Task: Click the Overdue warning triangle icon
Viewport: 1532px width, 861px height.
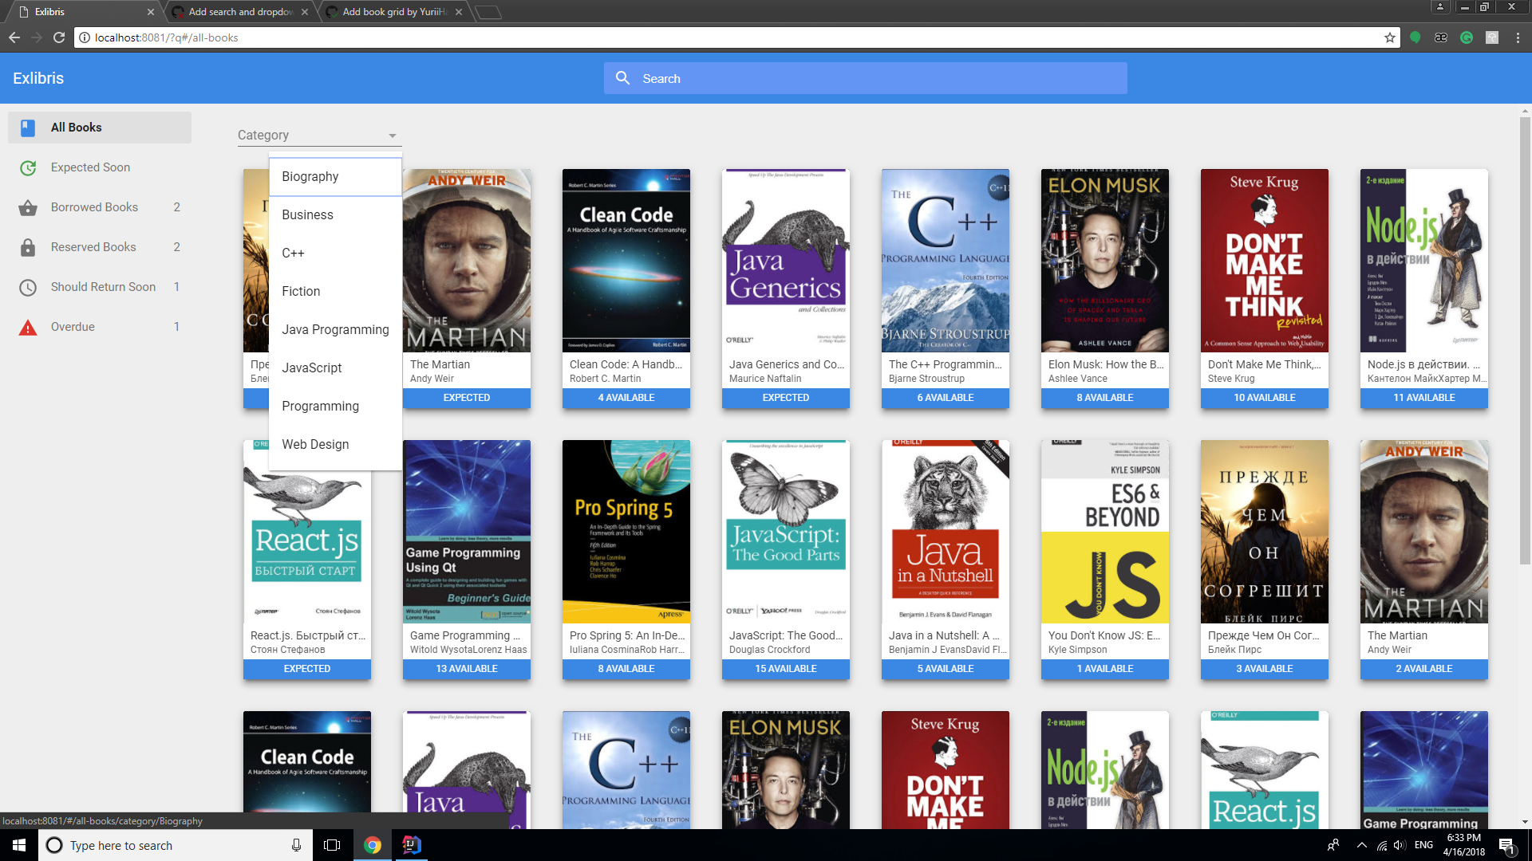Action: (x=28, y=327)
